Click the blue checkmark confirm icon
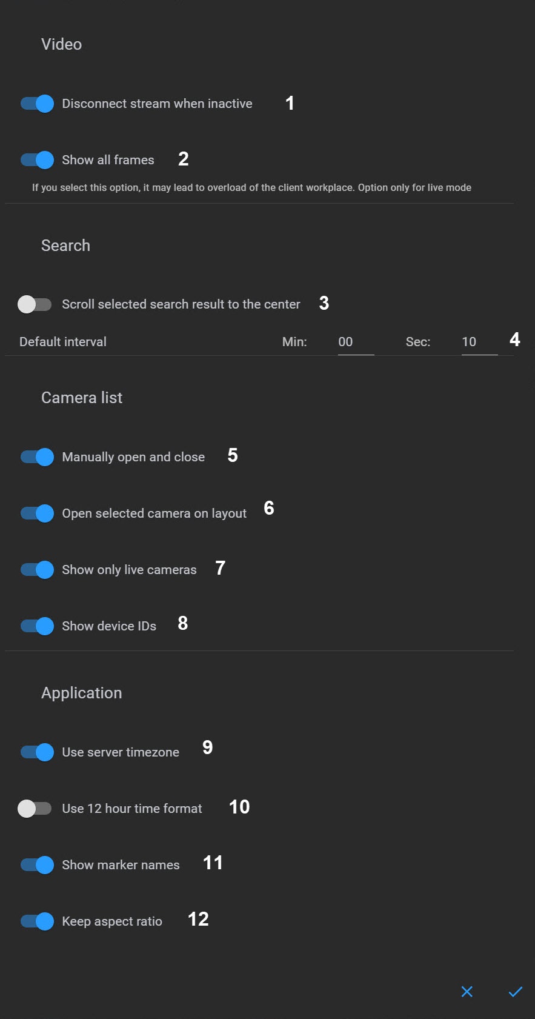This screenshot has width=535, height=1019. click(x=515, y=992)
